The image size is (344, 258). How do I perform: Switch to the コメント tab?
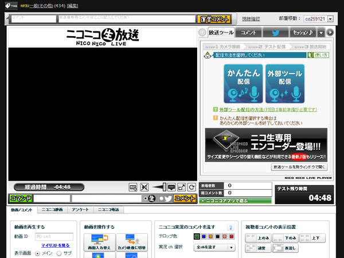click(248, 33)
